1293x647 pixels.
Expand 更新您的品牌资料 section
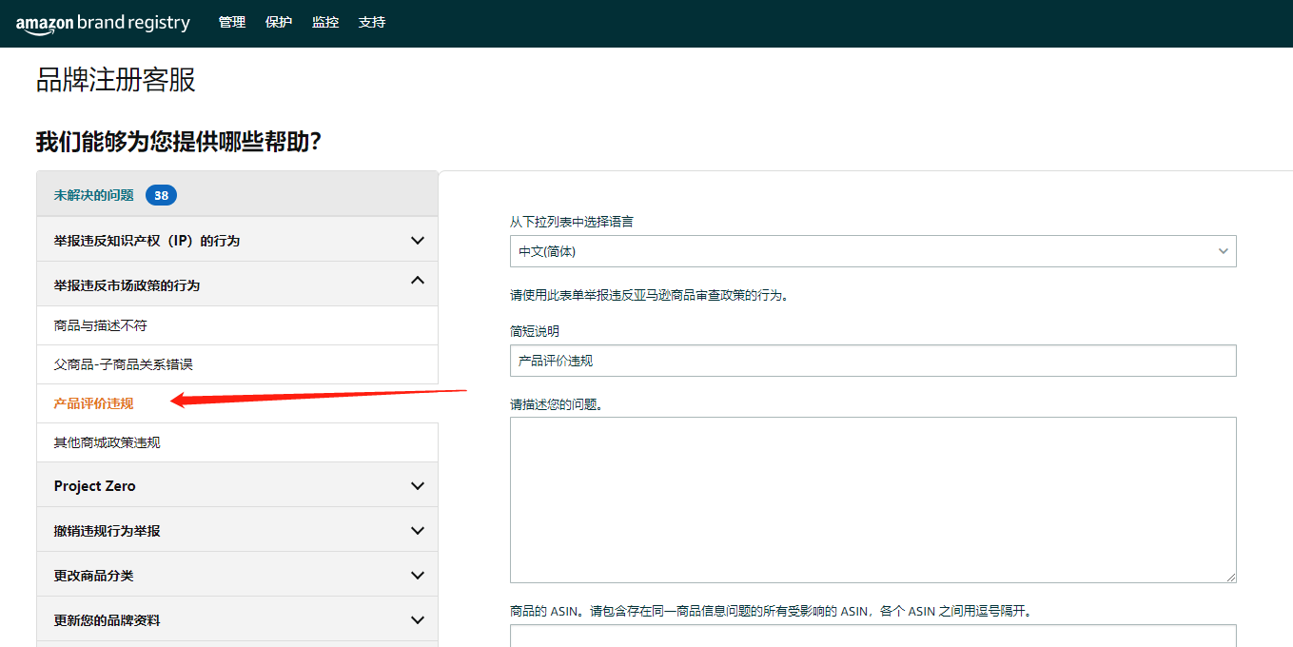237,619
